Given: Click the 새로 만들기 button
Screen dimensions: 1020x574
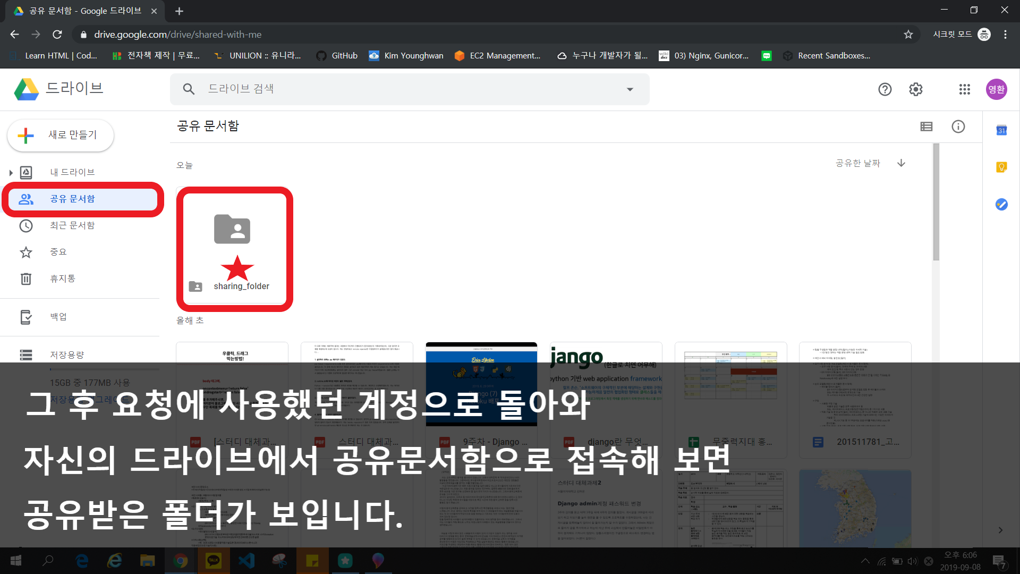Looking at the screenshot, I should (x=61, y=135).
